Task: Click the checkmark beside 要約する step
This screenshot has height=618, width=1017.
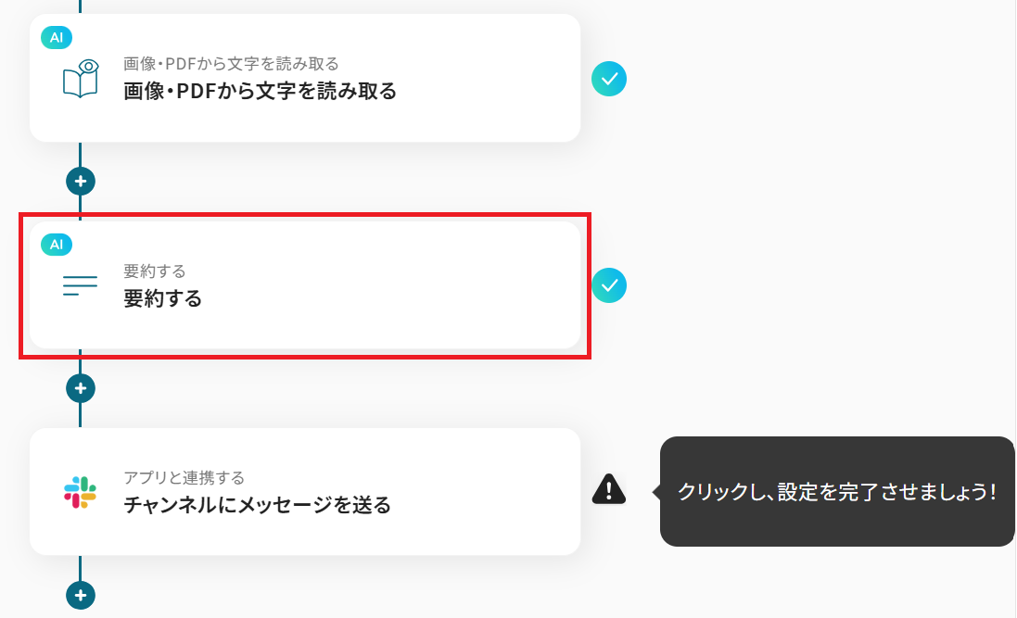Action: pos(609,285)
